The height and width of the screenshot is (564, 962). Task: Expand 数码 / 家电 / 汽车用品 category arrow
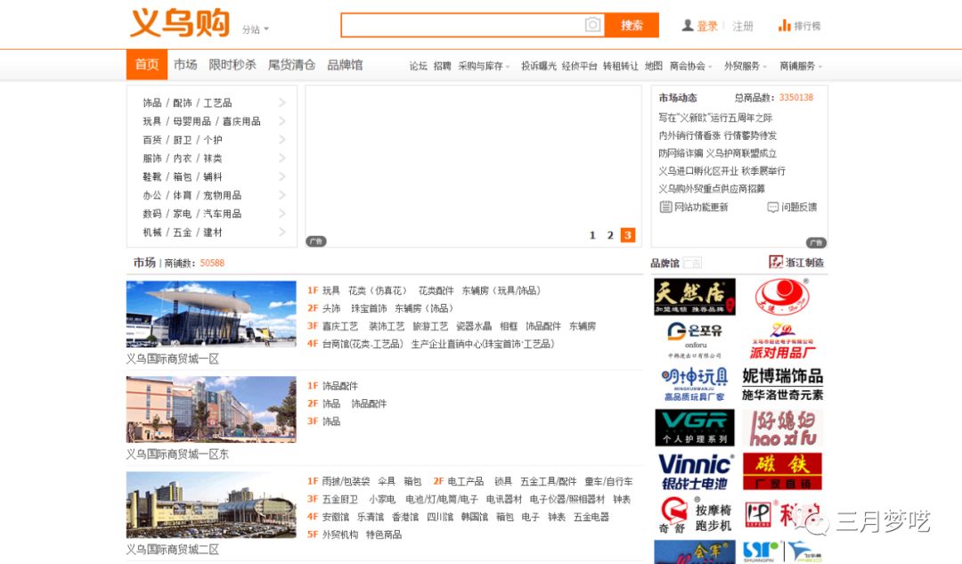[x=282, y=214]
